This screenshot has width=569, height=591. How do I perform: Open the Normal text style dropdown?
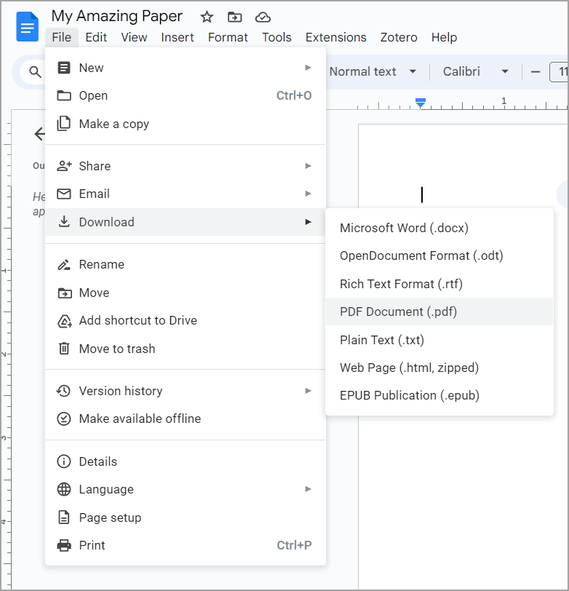point(373,71)
